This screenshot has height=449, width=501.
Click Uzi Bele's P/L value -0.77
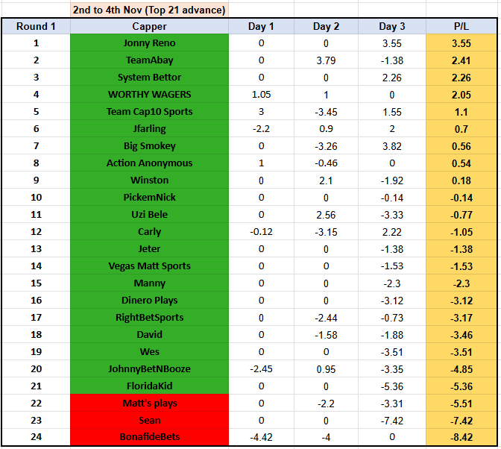point(461,215)
